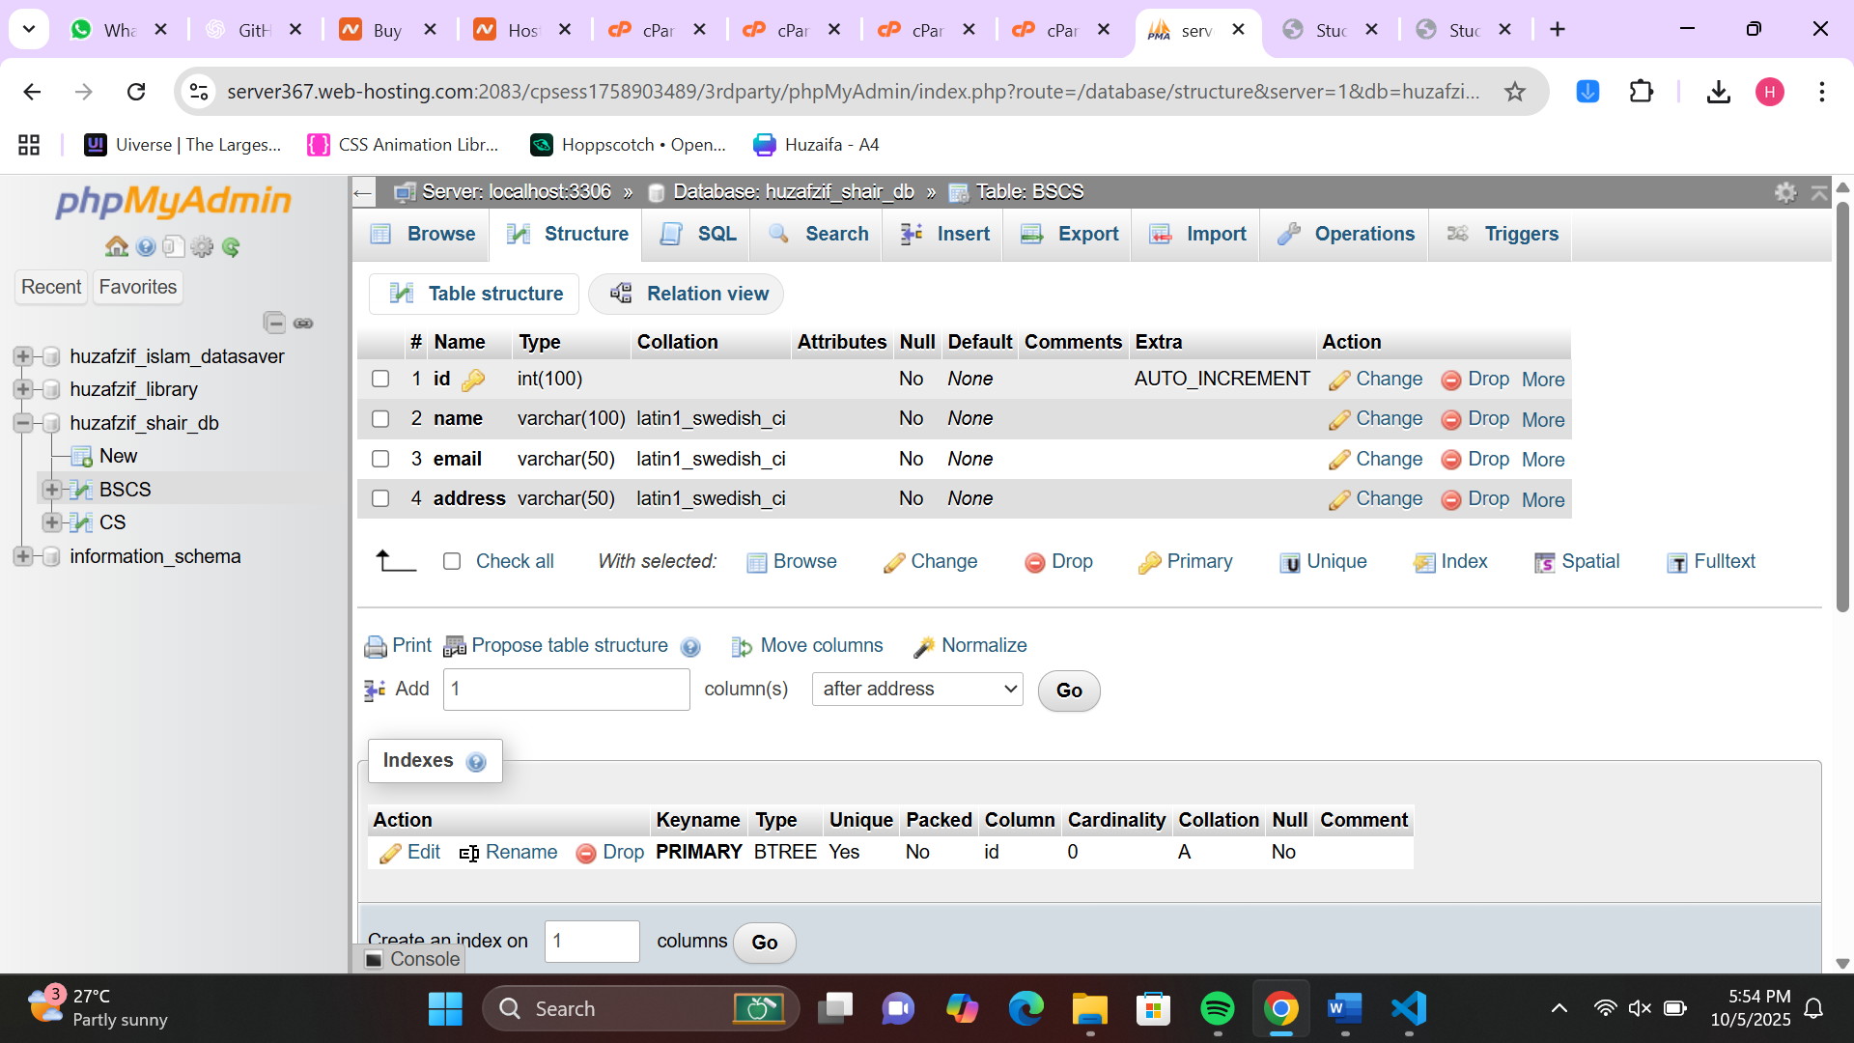Open page settings gear at top right

[x=1785, y=192]
